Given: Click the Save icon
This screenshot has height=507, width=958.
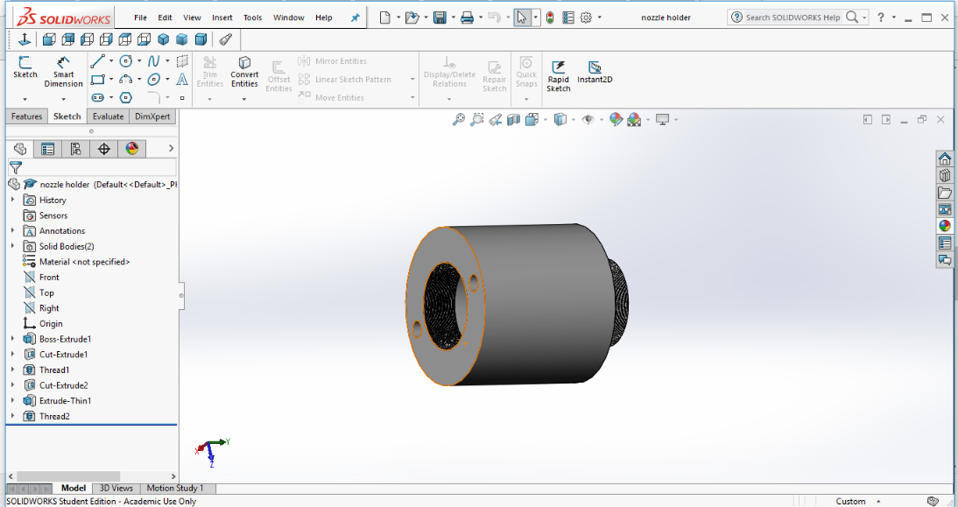Looking at the screenshot, I should (x=440, y=18).
